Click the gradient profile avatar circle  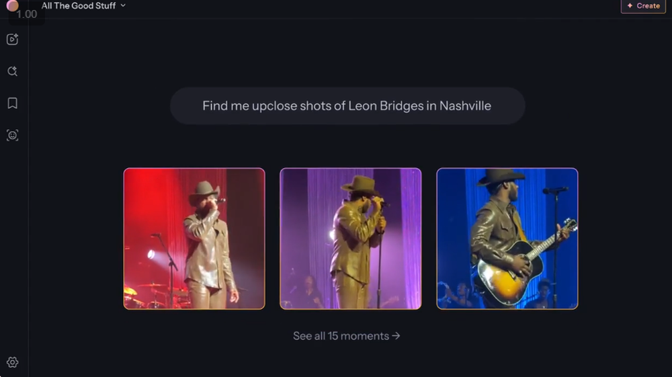(12, 5)
